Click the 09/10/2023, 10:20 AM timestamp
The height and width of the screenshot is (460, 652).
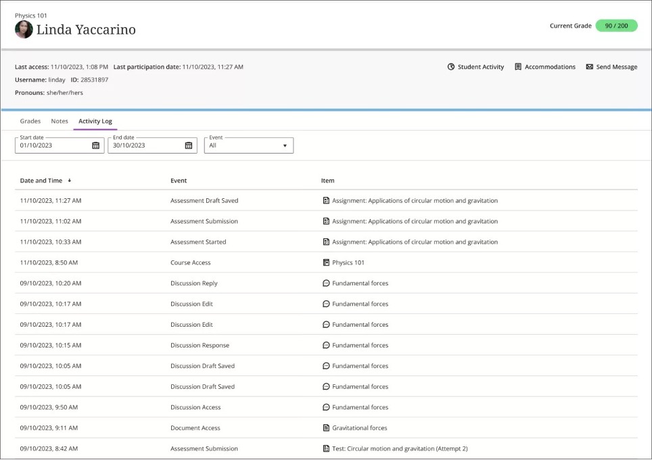[x=50, y=283]
